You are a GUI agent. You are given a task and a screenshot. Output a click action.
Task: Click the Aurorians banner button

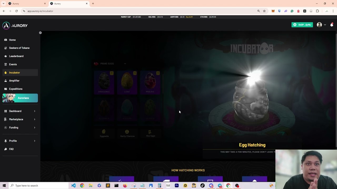[20, 98]
